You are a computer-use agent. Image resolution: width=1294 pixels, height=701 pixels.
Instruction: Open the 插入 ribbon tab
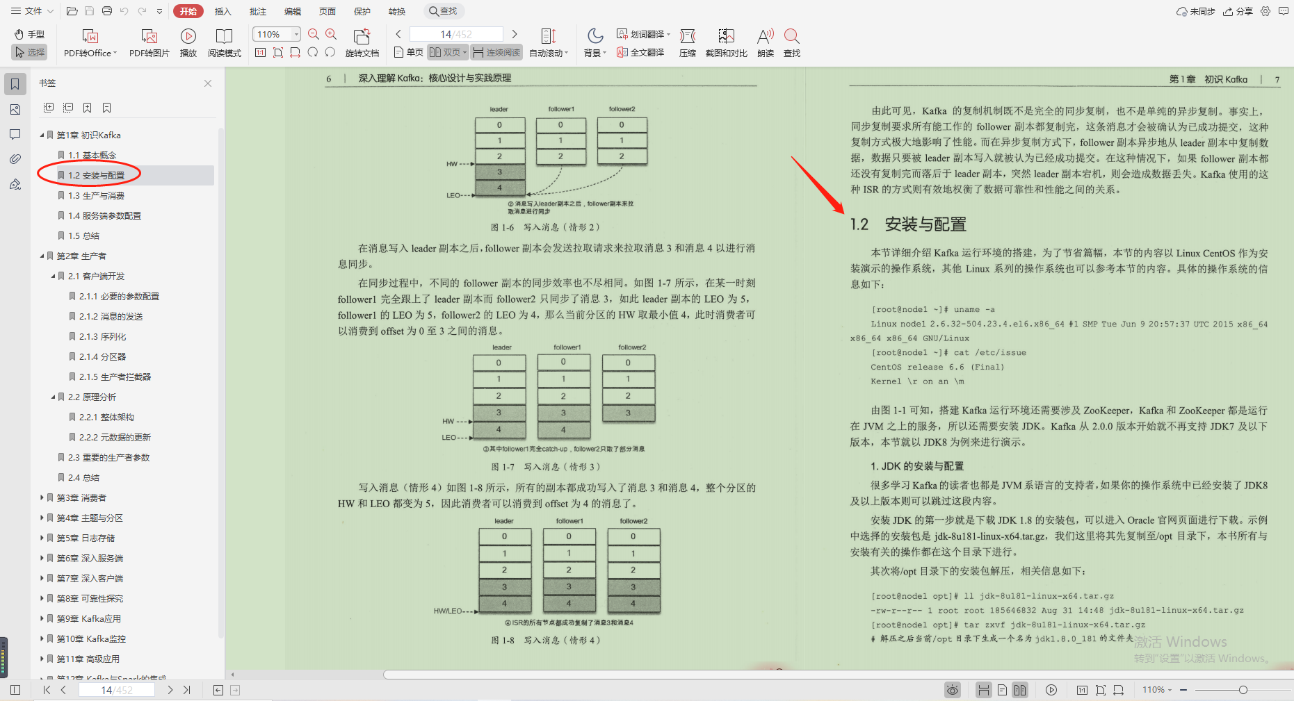tap(223, 11)
